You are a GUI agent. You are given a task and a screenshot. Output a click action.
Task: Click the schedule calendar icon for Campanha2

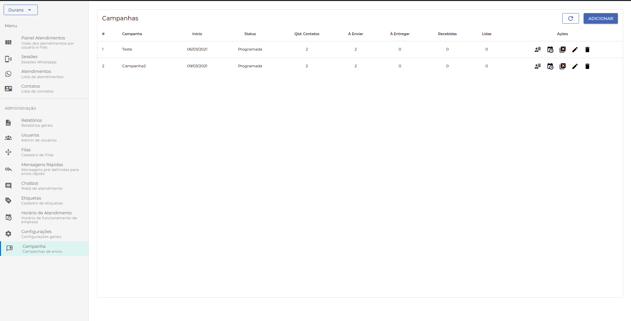pyautogui.click(x=550, y=66)
